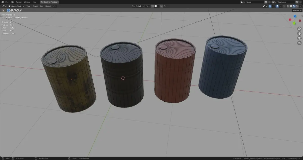
Task: Open the editor type selector
Action: coord(4,6)
